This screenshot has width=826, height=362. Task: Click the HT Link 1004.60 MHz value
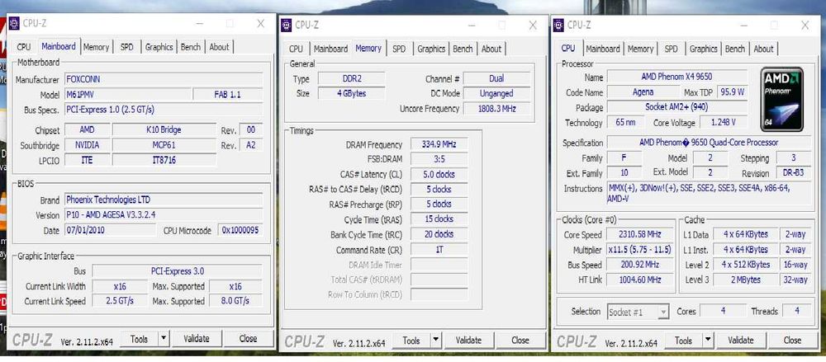tap(641, 280)
